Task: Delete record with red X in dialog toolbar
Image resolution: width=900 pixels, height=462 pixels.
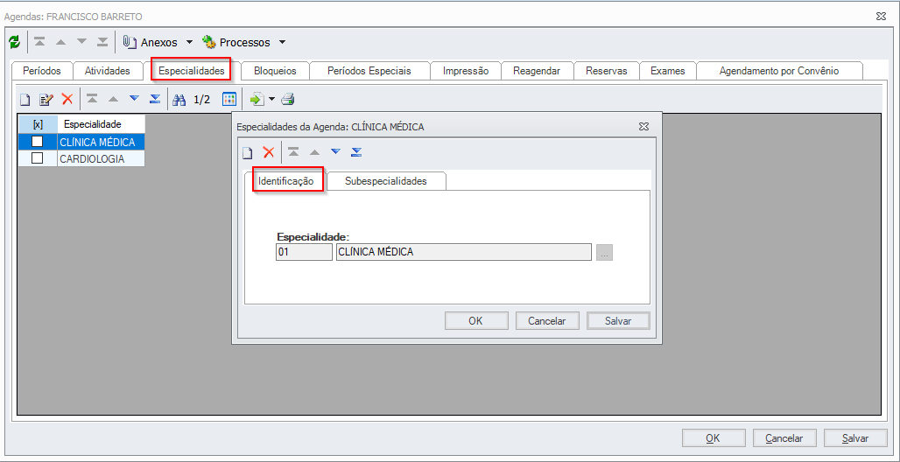Action: click(x=268, y=152)
